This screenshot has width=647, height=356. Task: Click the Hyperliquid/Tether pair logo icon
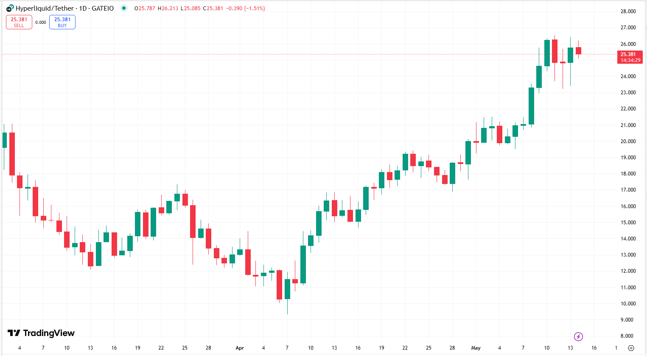click(x=10, y=8)
